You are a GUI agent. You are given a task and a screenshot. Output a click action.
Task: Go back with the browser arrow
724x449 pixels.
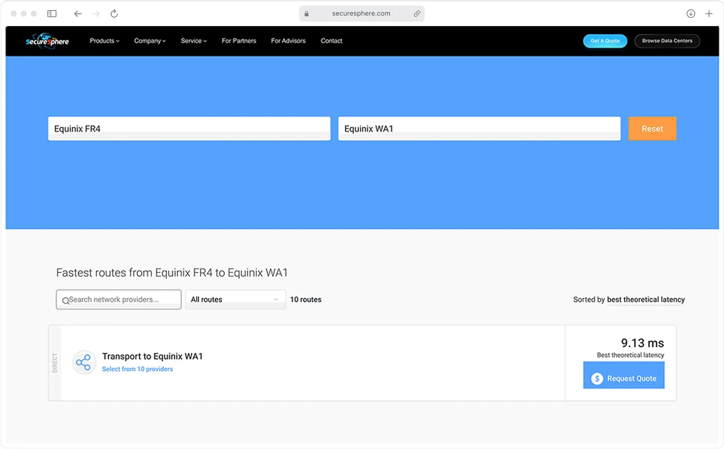[77, 14]
